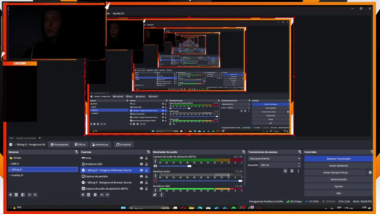Mute Captura de audio de aplicación speaker
The image size is (380, 214).
(x=155, y=166)
